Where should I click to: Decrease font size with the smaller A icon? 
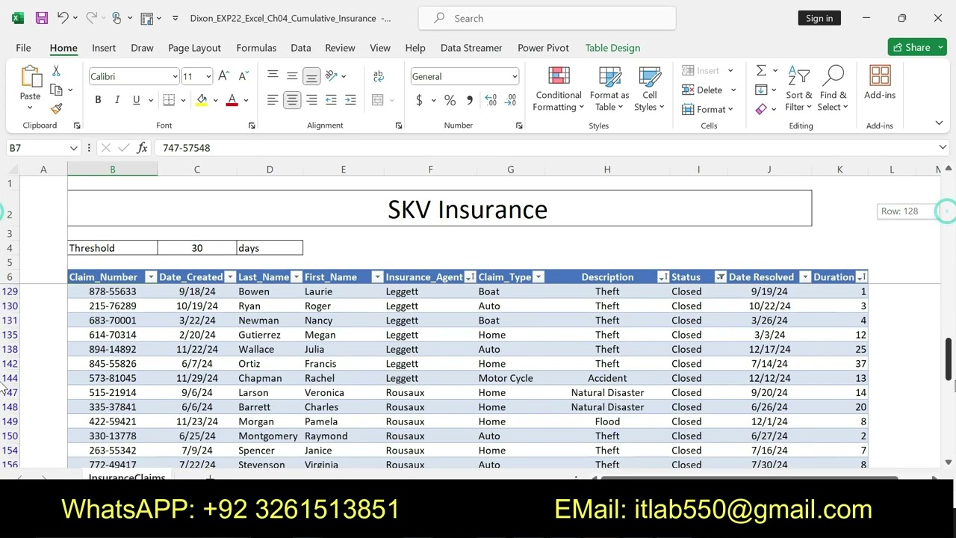(x=243, y=76)
